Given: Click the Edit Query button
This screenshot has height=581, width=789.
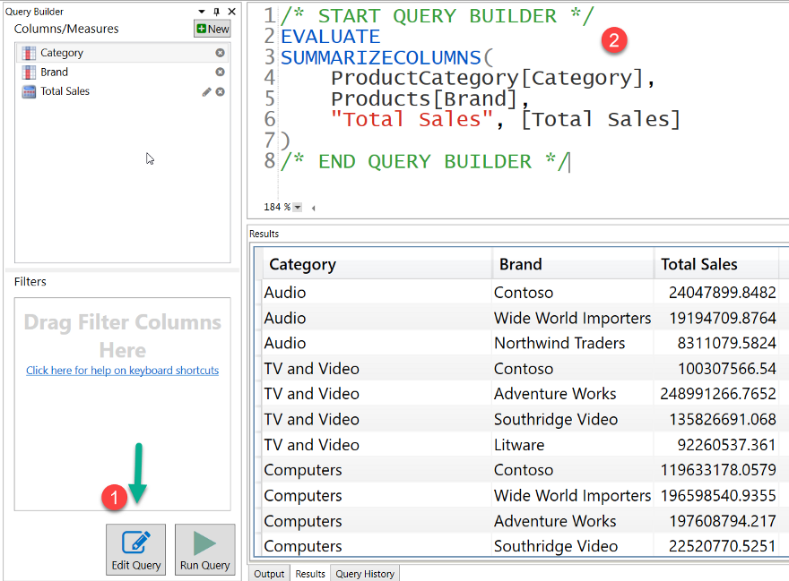Looking at the screenshot, I should point(136,550).
